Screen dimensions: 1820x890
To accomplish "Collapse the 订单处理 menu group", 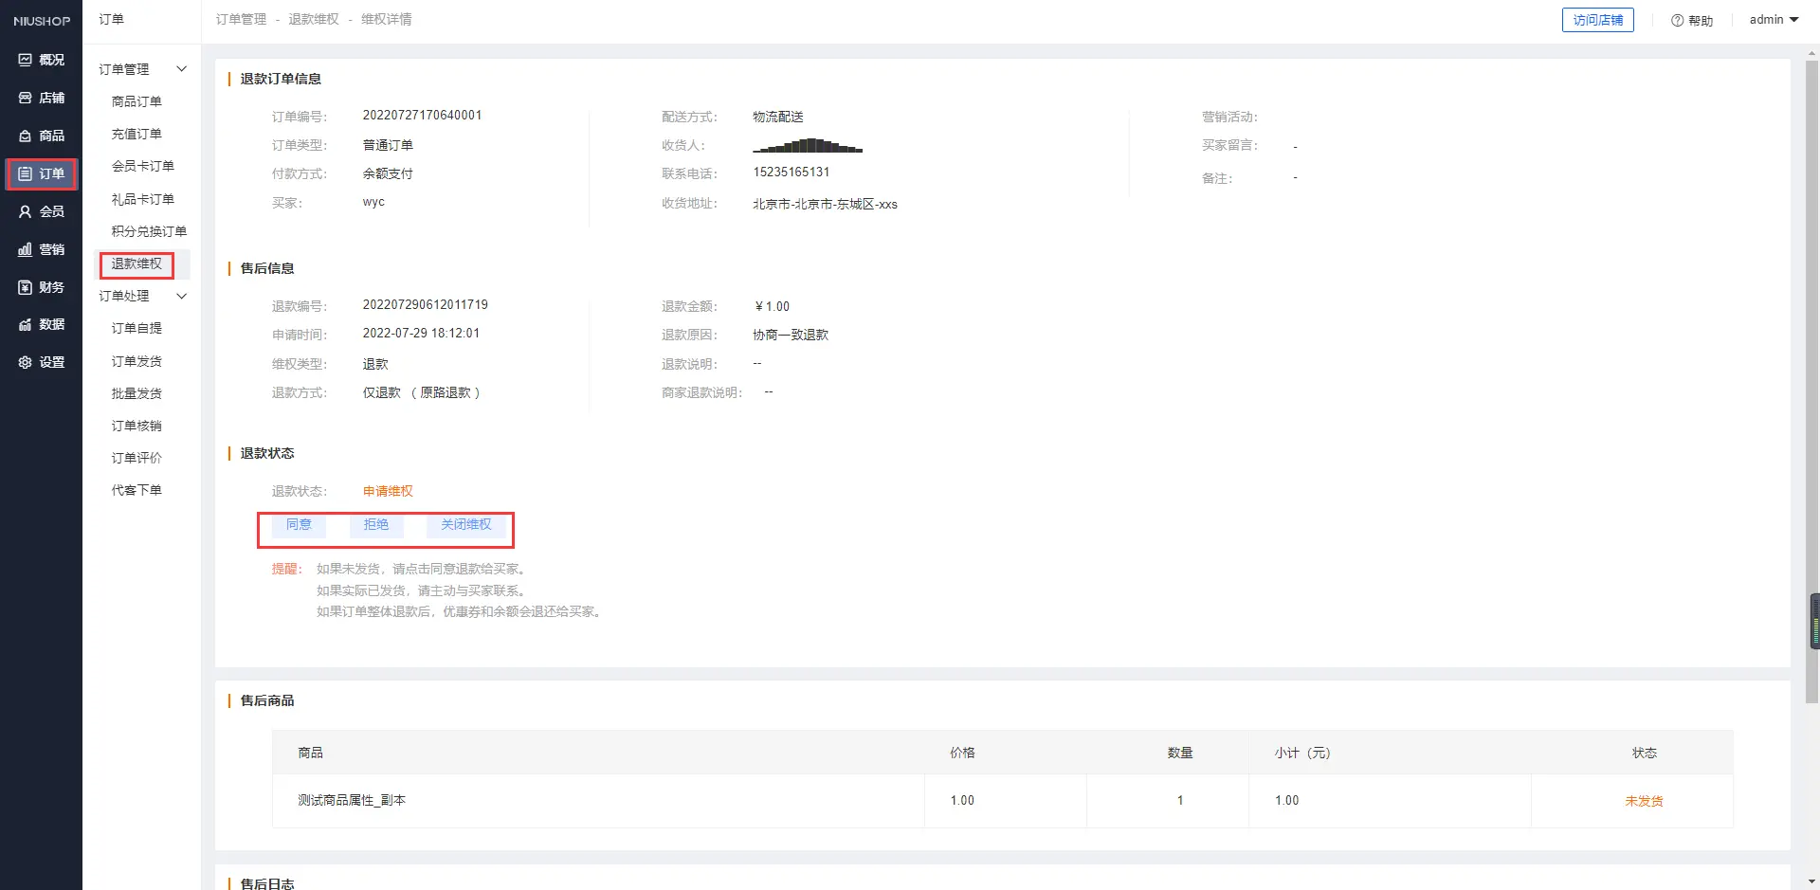I will [181, 296].
